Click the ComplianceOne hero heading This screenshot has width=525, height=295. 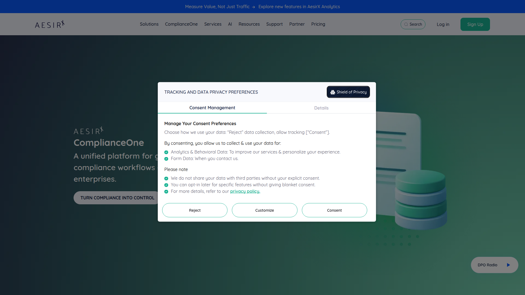109,143
